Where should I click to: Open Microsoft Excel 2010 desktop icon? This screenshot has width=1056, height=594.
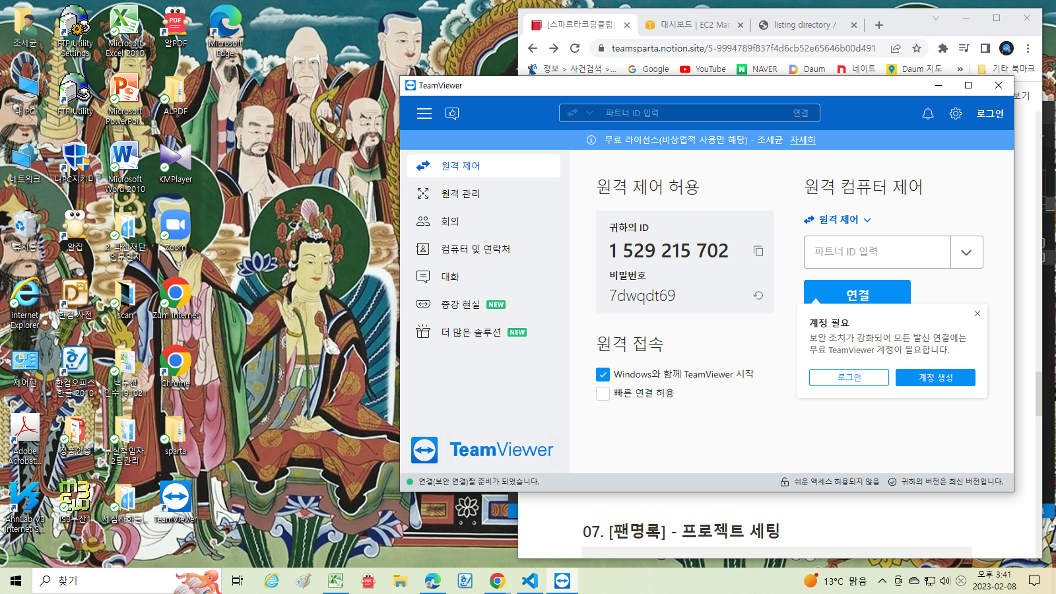pyautogui.click(x=125, y=32)
